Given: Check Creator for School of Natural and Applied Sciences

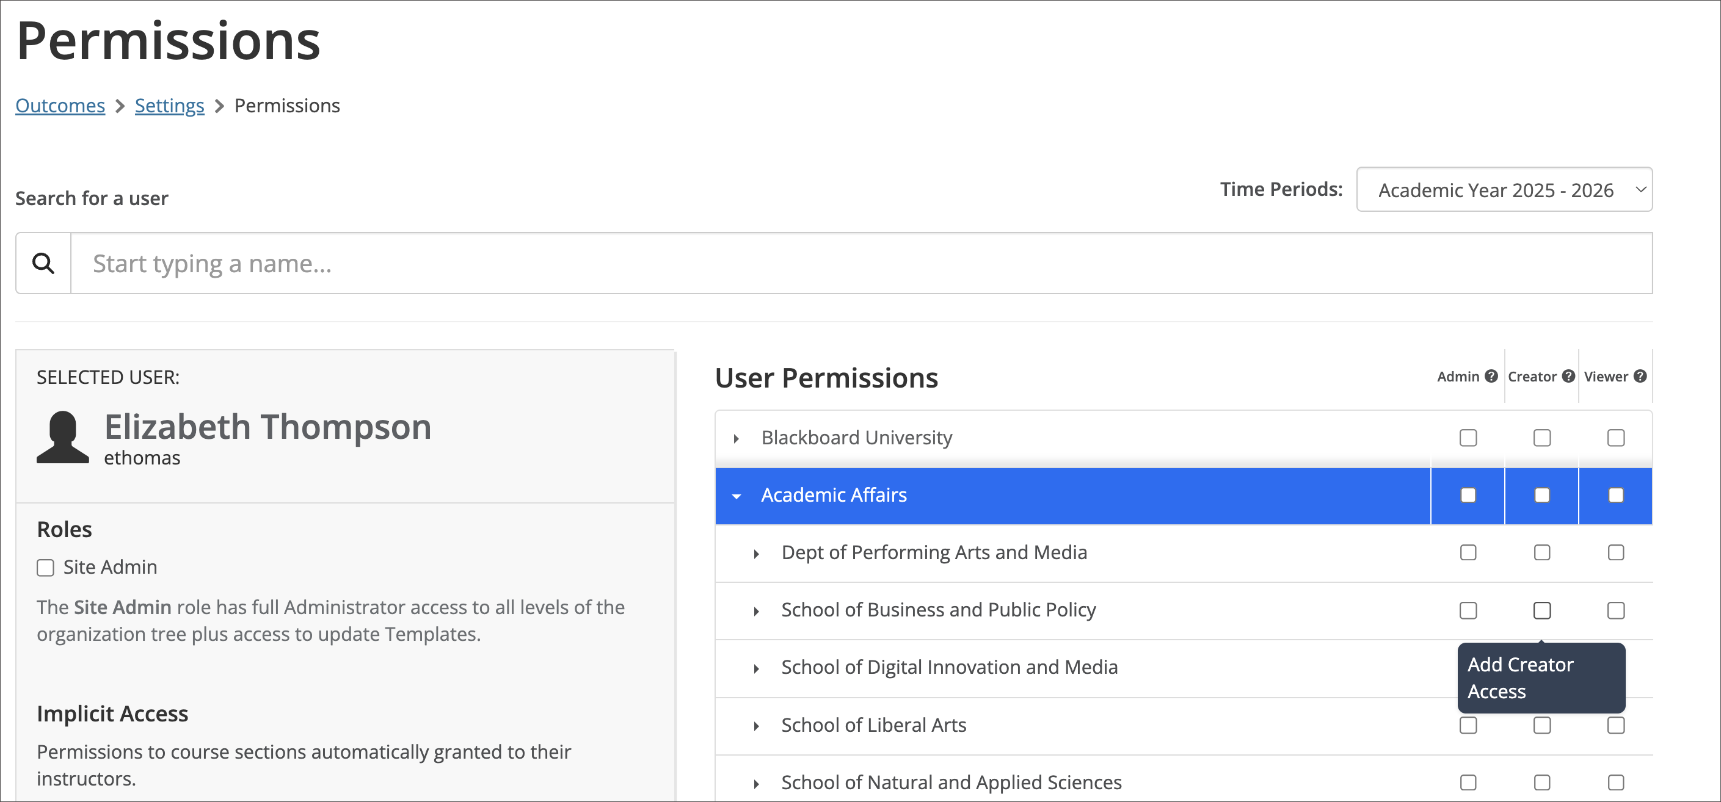Looking at the screenshot, I should click(x=1542, y=782).
